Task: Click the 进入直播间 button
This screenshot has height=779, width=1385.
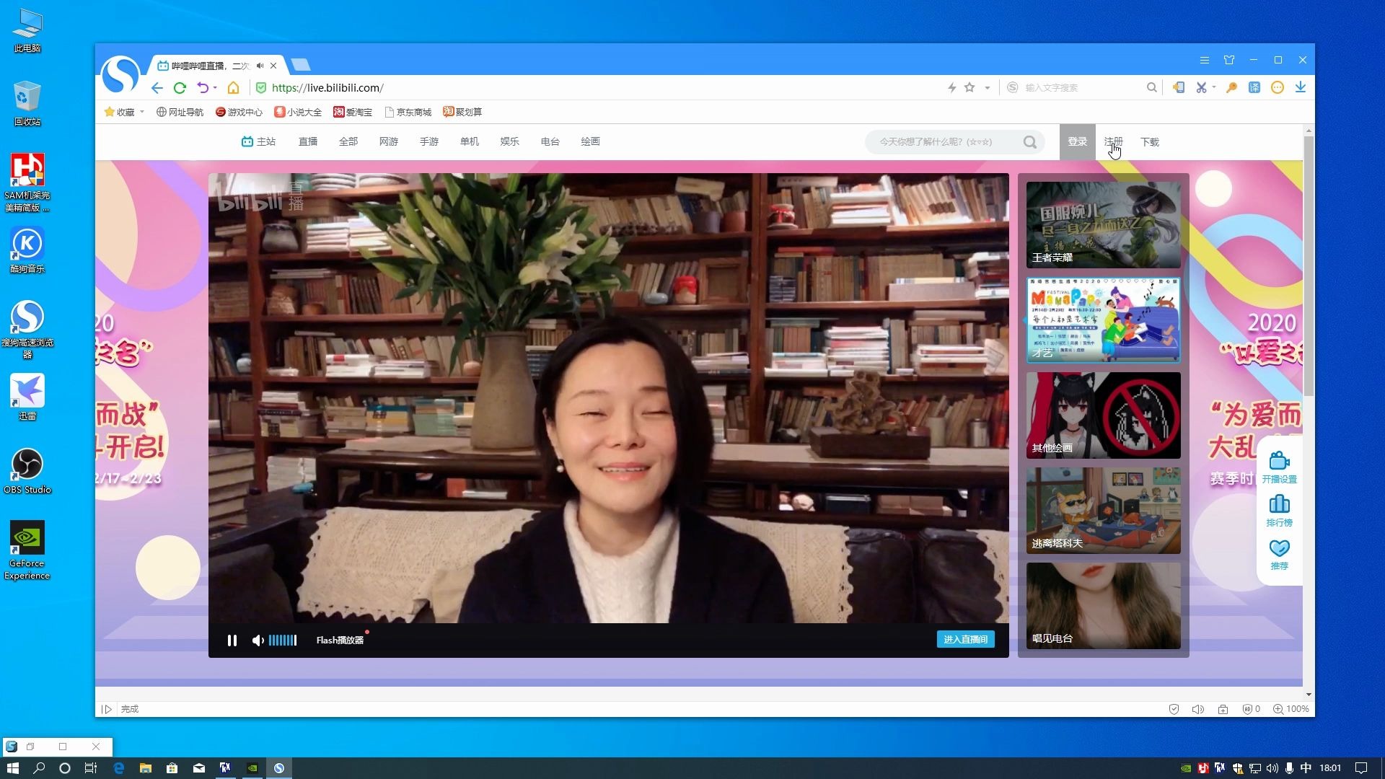Action: click(965, 639)
